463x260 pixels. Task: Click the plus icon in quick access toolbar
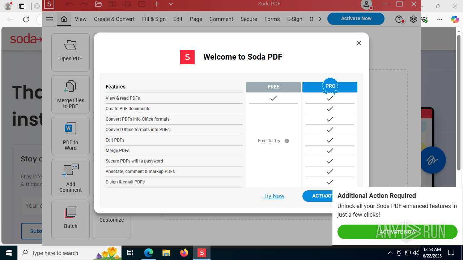point(156,4)
